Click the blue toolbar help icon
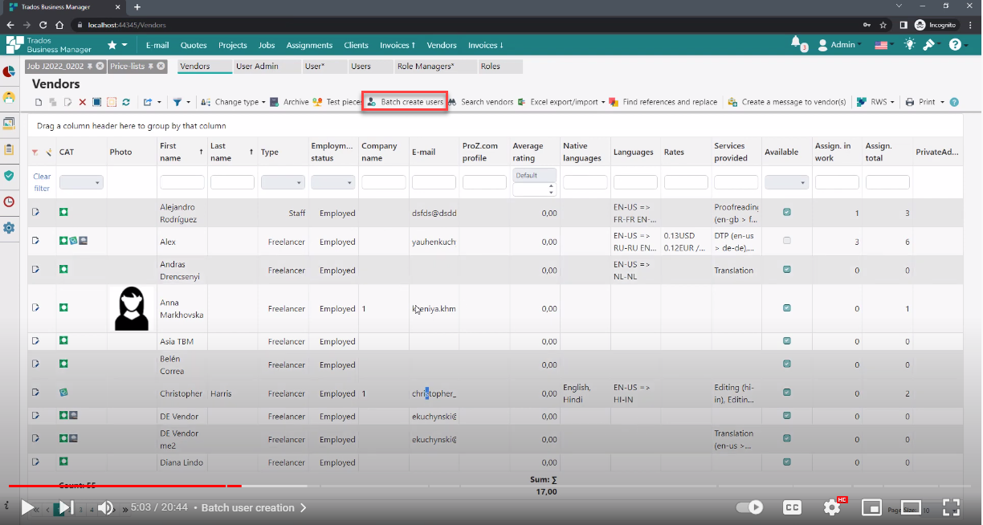Viewport: 983px width, 525px height. pos(954,102)
